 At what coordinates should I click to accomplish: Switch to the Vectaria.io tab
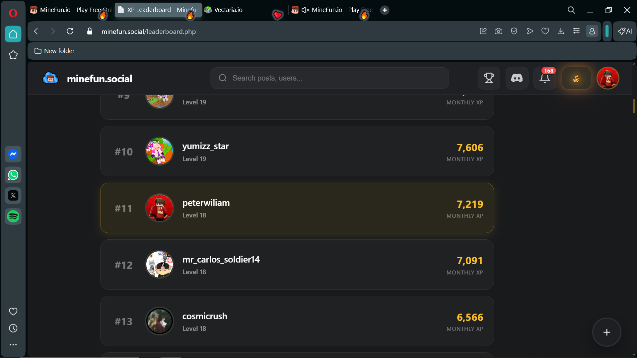pos(228,10)
